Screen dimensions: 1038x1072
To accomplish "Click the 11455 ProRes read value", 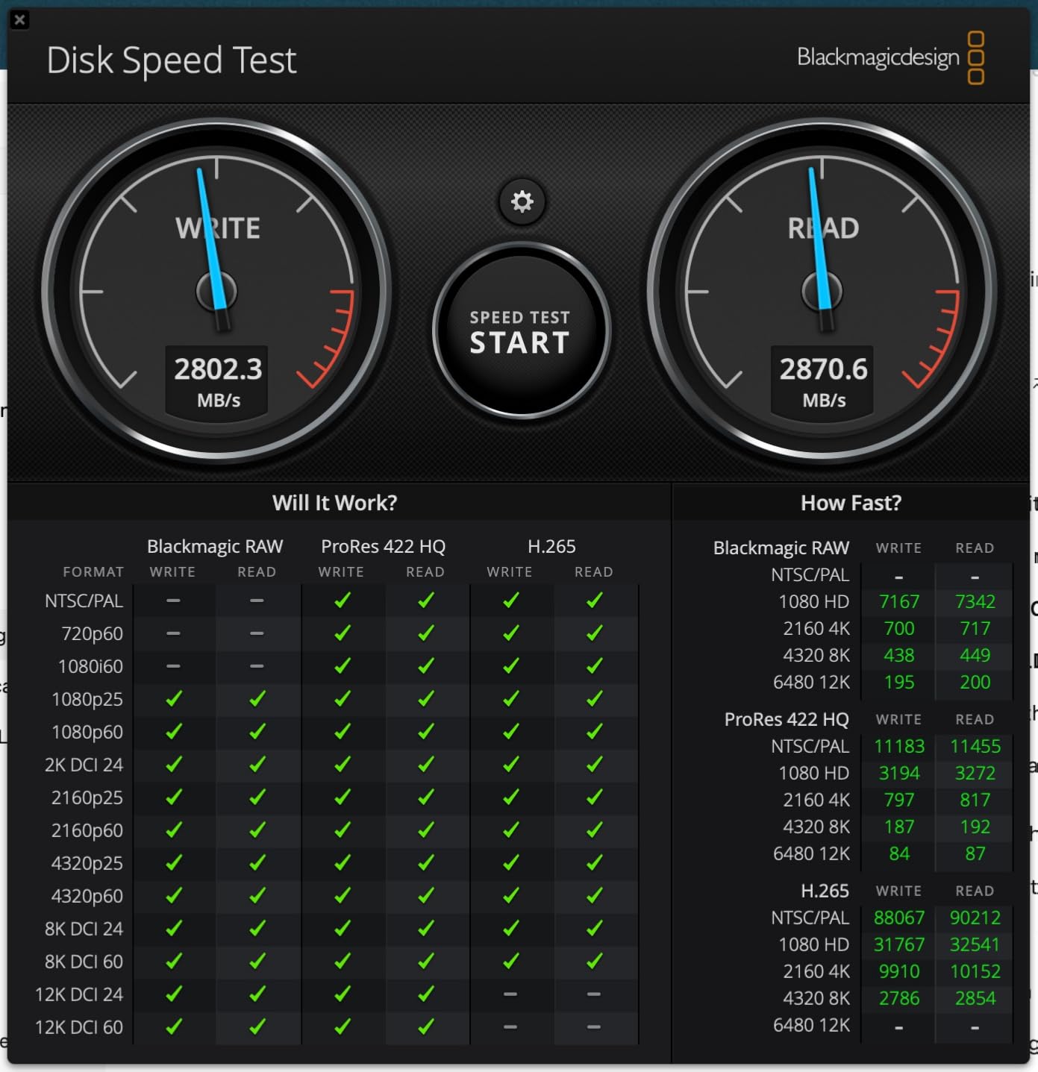I will coord(975,746).
